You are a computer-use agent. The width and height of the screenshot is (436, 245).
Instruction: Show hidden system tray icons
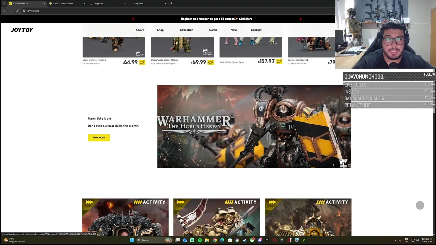click(x=395, y=240)
